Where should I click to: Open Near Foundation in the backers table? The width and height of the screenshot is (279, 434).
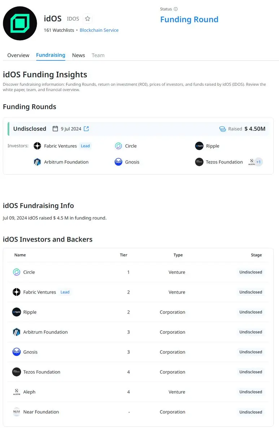coord(41,412)
